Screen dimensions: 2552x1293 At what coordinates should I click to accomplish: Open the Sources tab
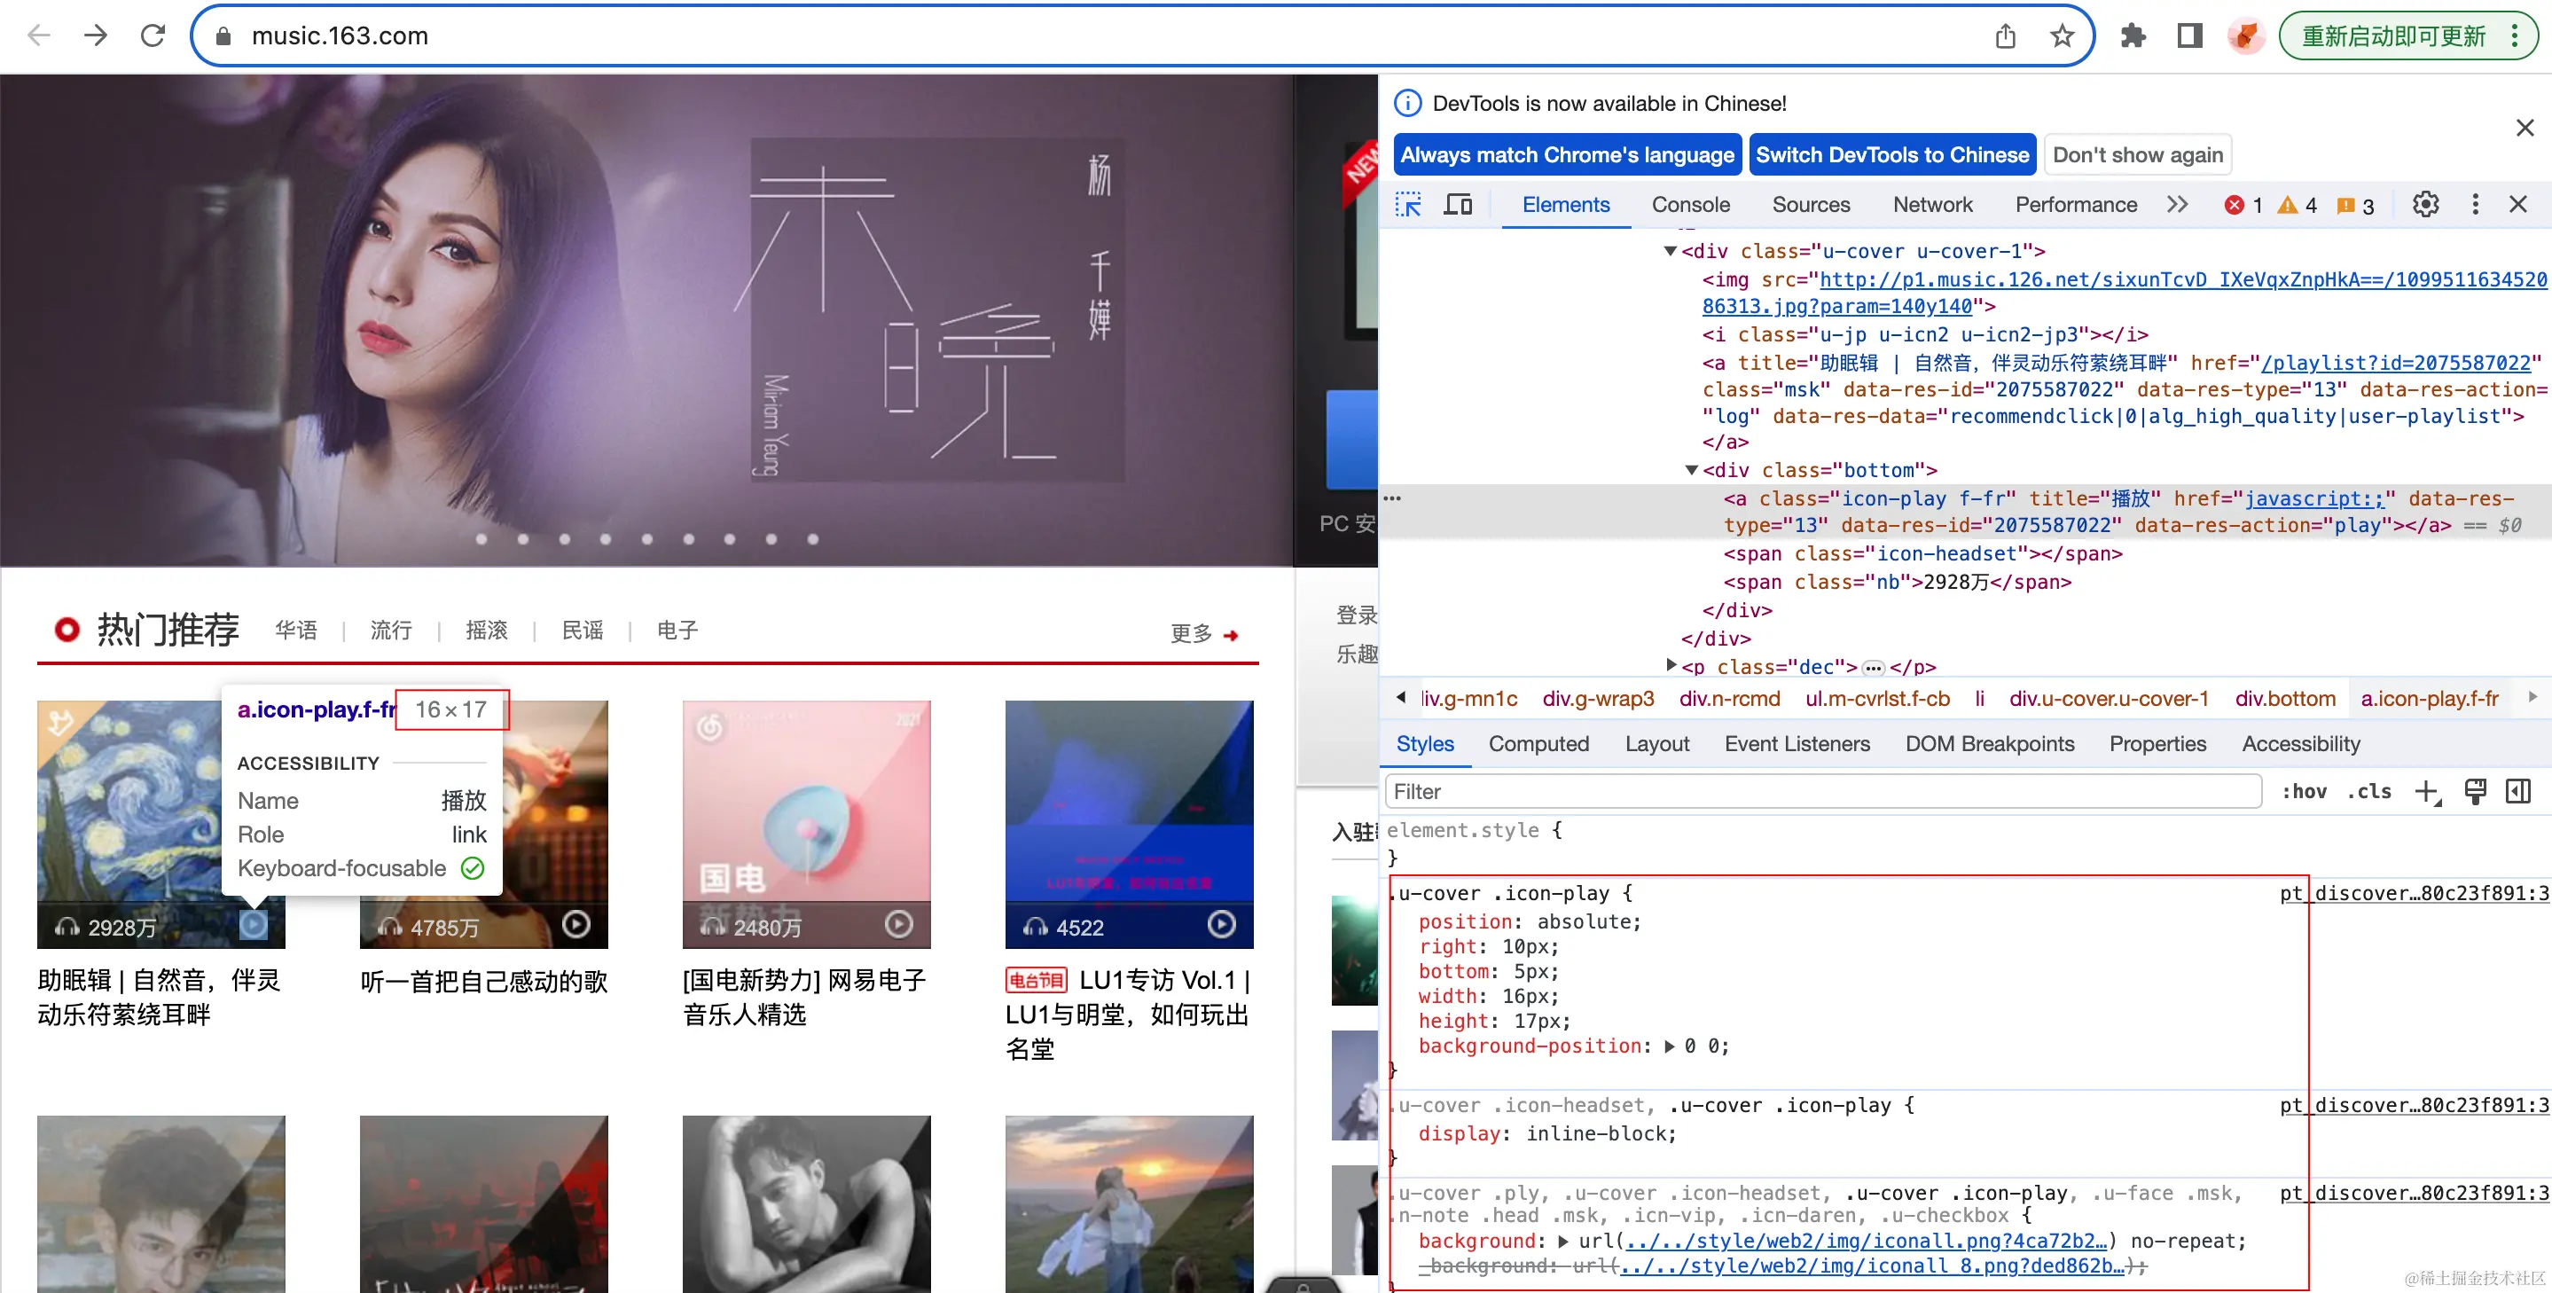1811,205
